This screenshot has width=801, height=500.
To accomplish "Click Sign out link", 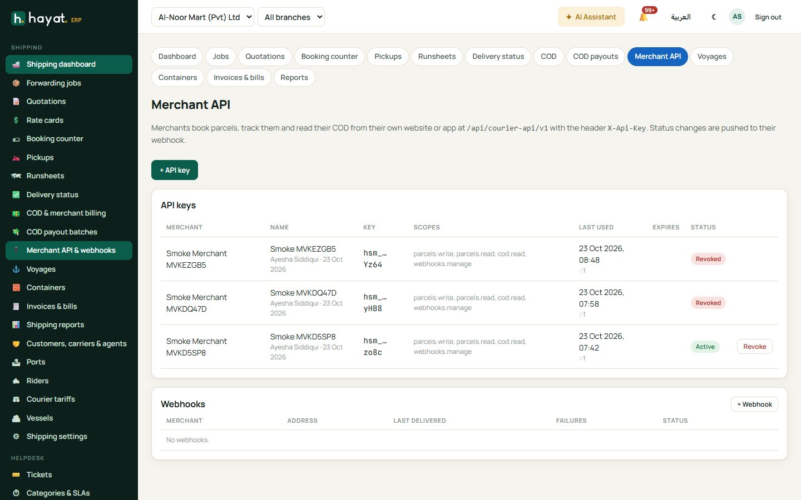I will coord(768,17).
